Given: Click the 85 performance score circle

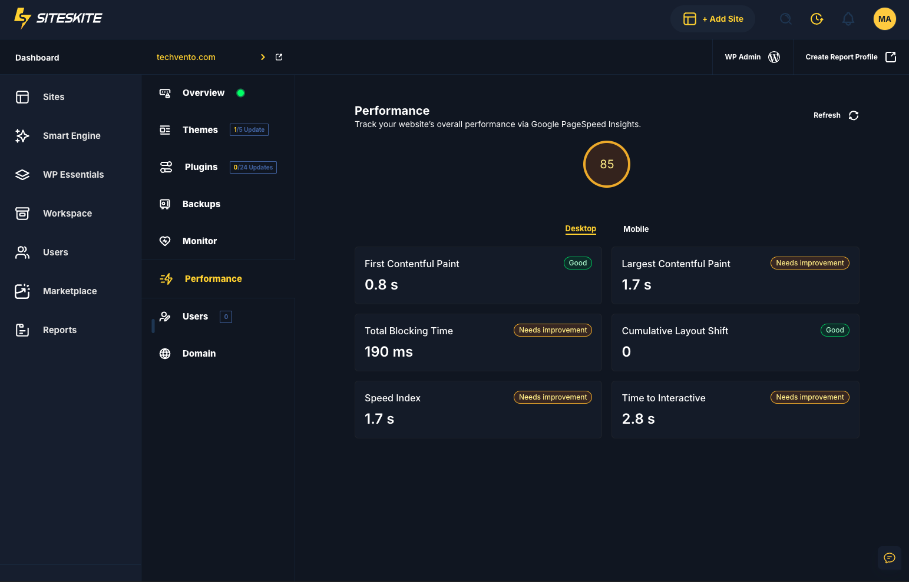Looking at the screenshot, I should tap(606, 164).
